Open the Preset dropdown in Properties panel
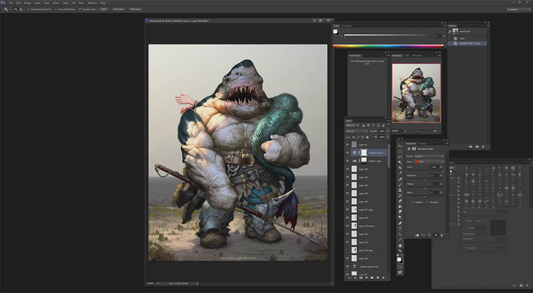Image resolution: width=533 pixels, height=293 pixels. pos(429,156)
